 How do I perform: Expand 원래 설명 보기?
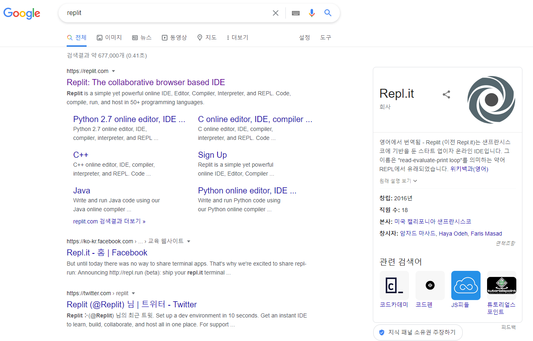point(398,181)
